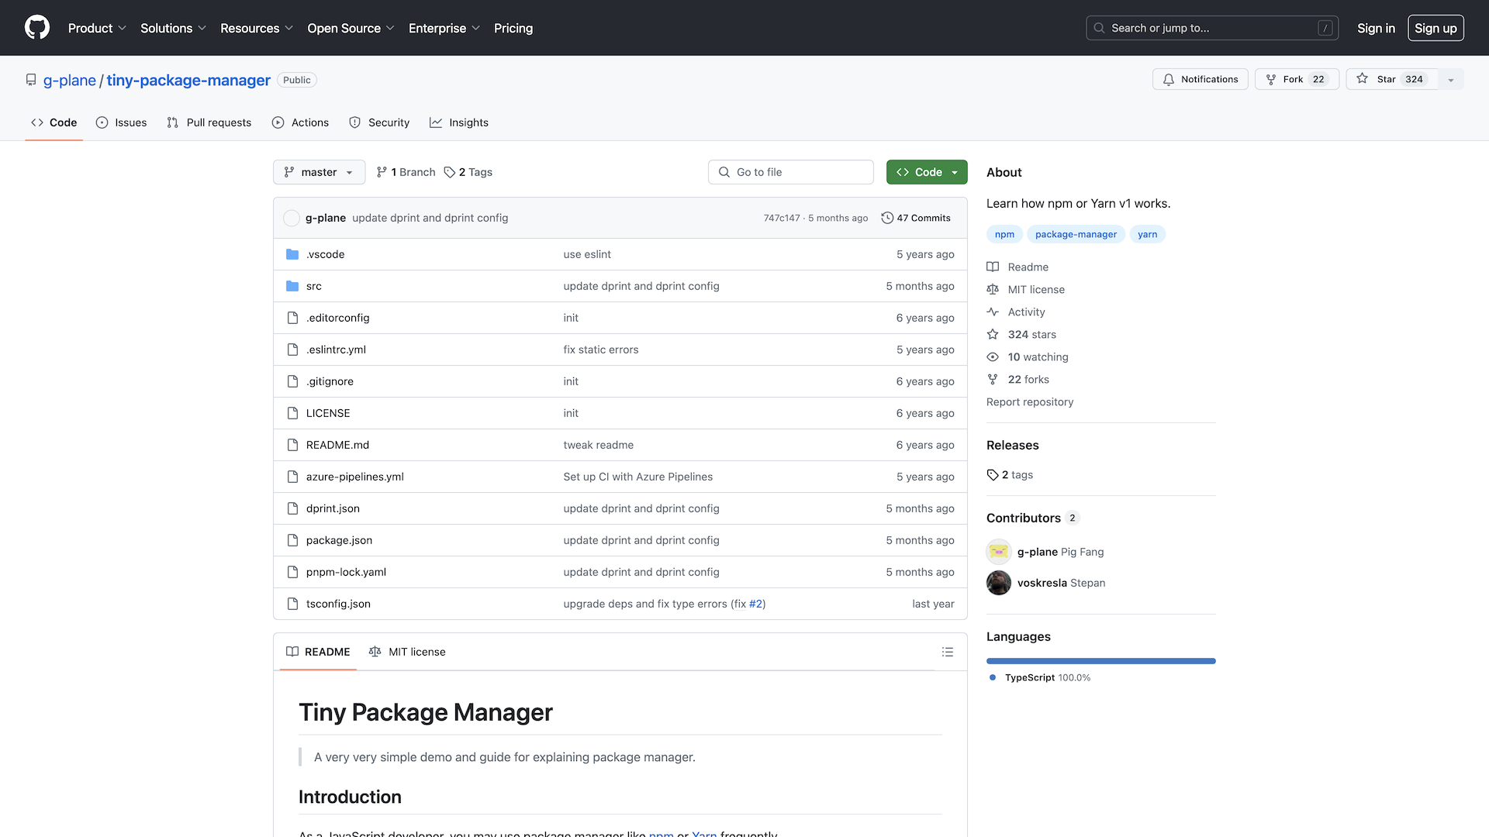This screenshot has height=837, width=1489.
Task: Click the commits history clock icon
Action: pos(887,218)
